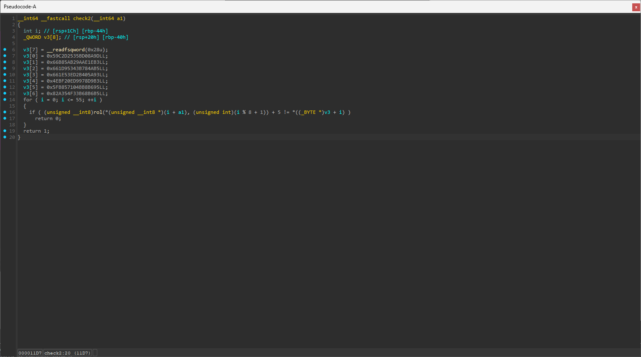
Task: Toggle breakpoint dot on line 8
Action: tap(5, 62)
